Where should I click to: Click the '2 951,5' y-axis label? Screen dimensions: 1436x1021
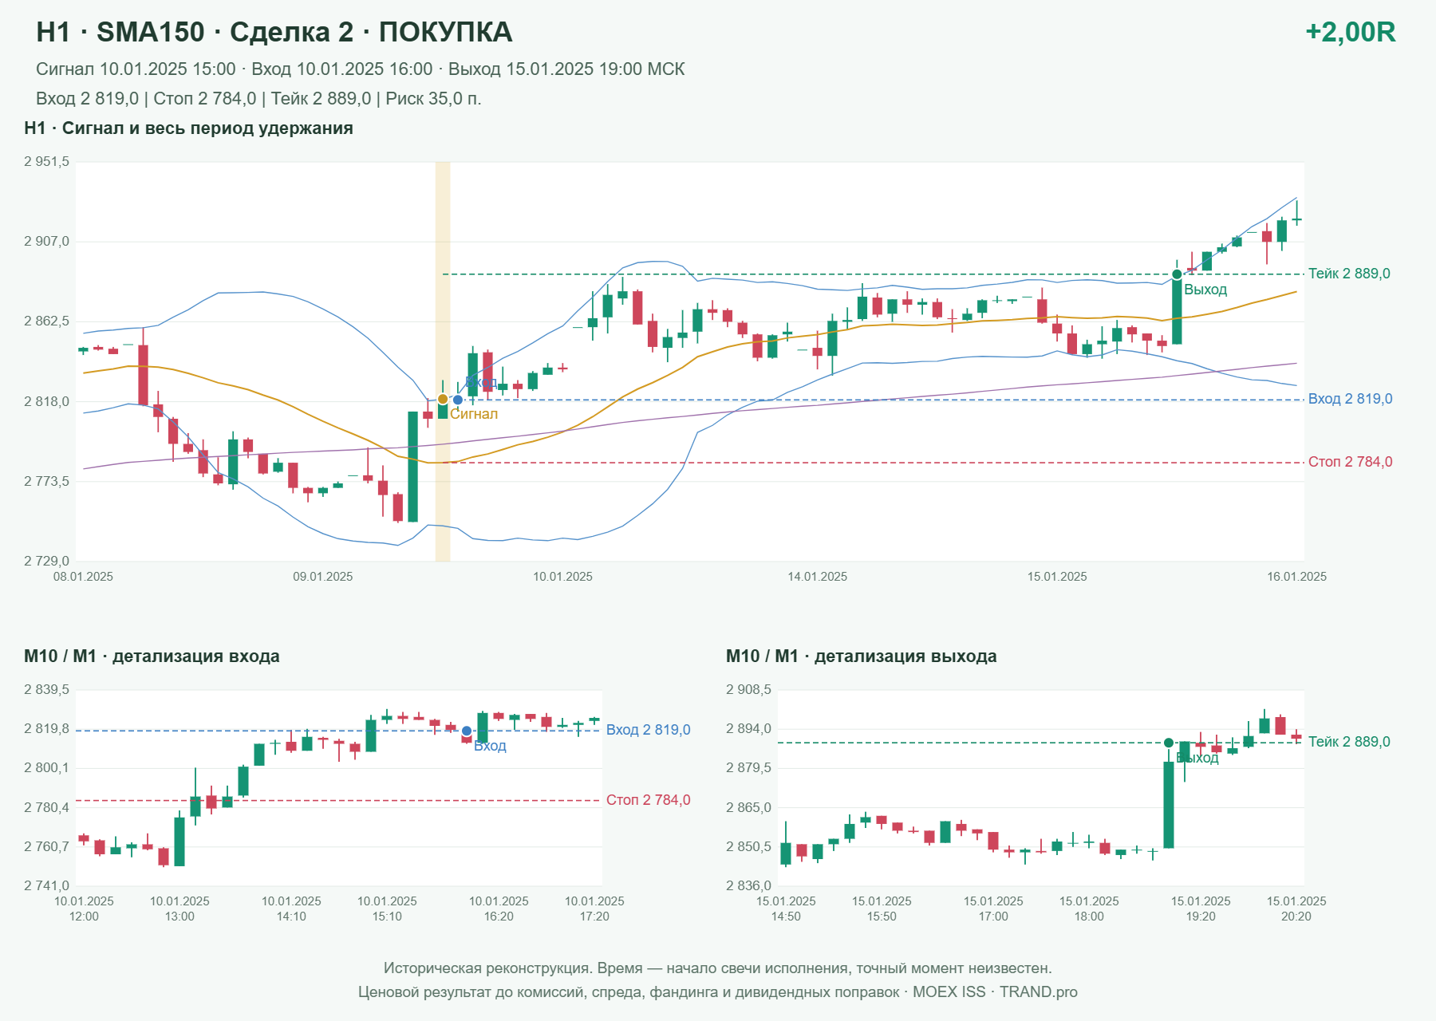click(46, 162)
